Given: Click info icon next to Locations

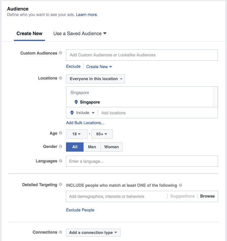Looking at the screenshot, I should coord(60,78).
